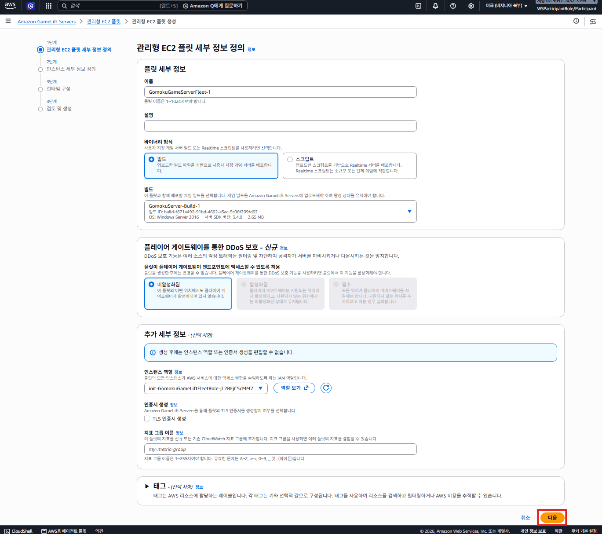
Task: Enable the TLS 인증서 생성 checkbox
Action: (147, 419)
